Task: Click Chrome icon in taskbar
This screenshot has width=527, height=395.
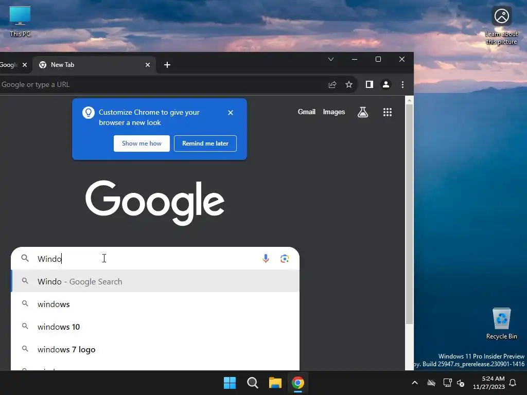Action: [298, 383]
